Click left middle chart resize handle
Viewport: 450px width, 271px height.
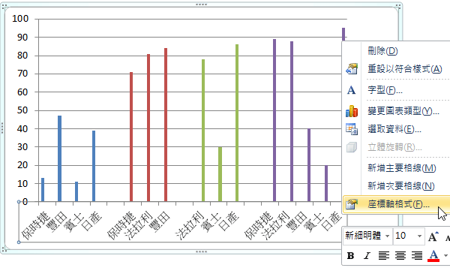click(2, 128)
